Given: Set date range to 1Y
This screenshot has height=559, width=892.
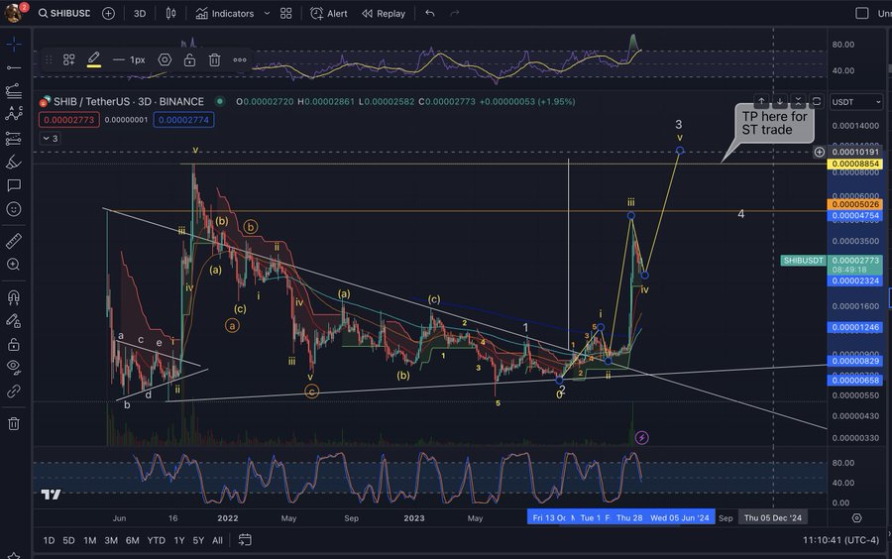Looking at the screenshot, I should point(179,540).
